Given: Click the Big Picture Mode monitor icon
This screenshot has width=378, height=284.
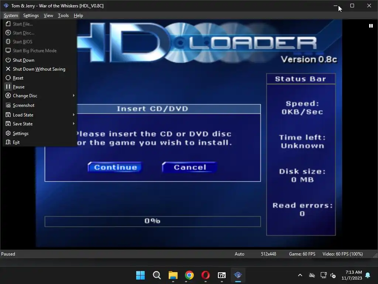Looking at the screenshot, I should [8, 50].
